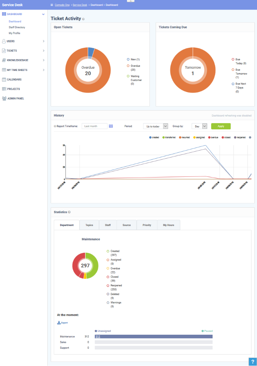
Task: Click the Tickets document icon
Action: [4, 51]
